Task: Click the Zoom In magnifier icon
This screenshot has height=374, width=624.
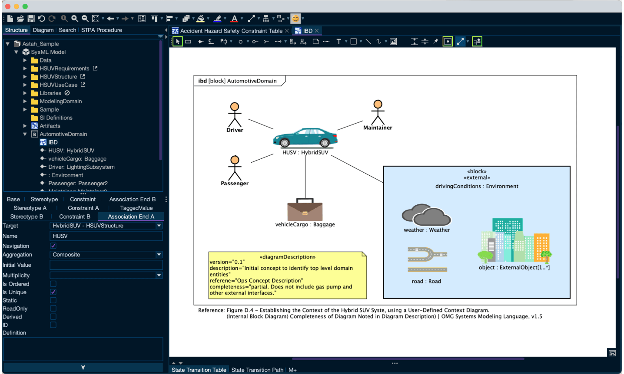Action: [74, 19]
